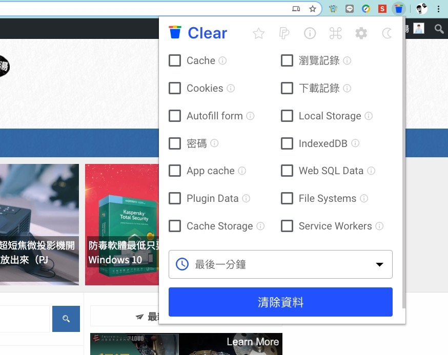Click info icon next to Web SQL Data

(x=371, y=171)
